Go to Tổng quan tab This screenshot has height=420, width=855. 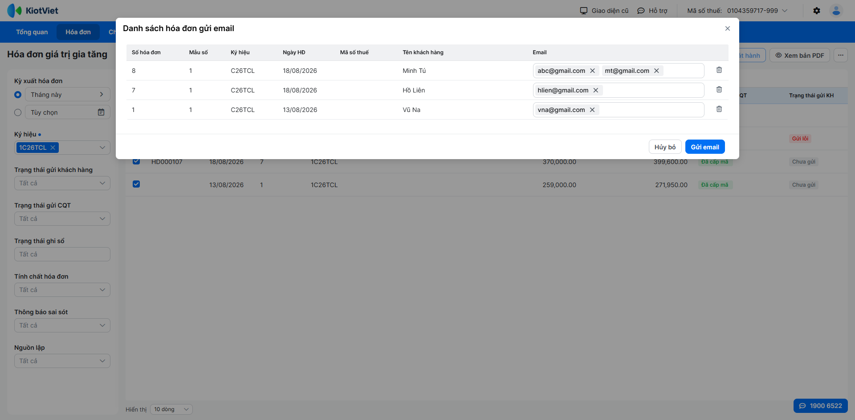(32, 32)
